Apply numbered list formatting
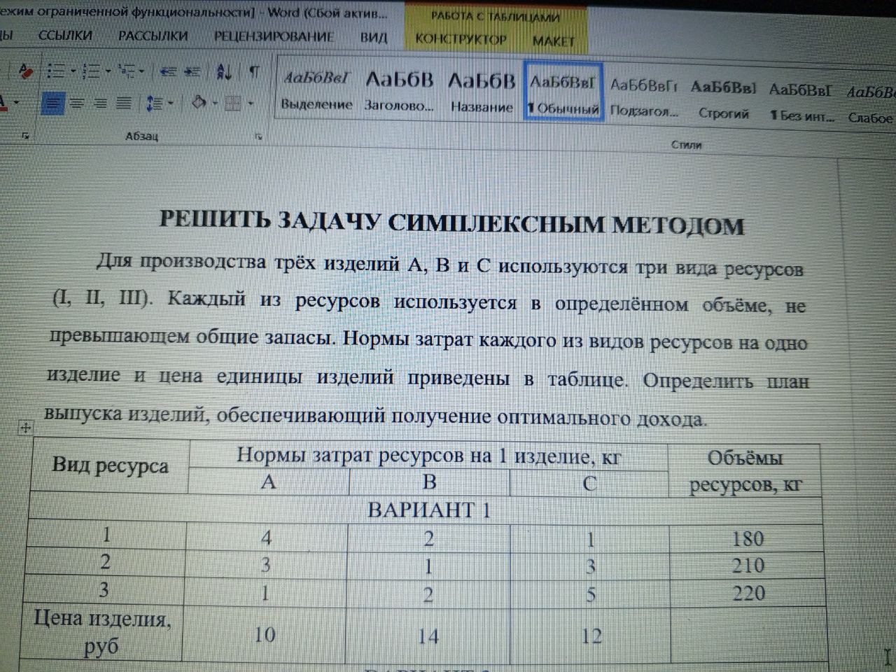896x672 pixels. tap(92, 71)
